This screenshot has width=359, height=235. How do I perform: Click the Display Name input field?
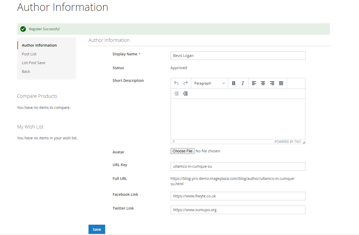pos(238,56)
